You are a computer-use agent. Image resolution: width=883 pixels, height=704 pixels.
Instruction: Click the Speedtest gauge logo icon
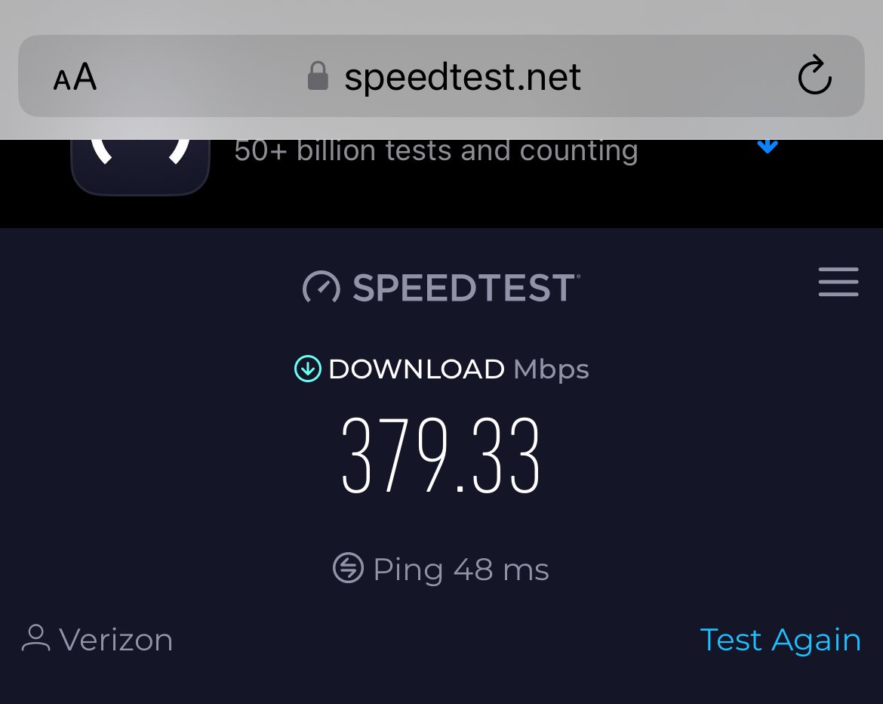pos(321,288)
